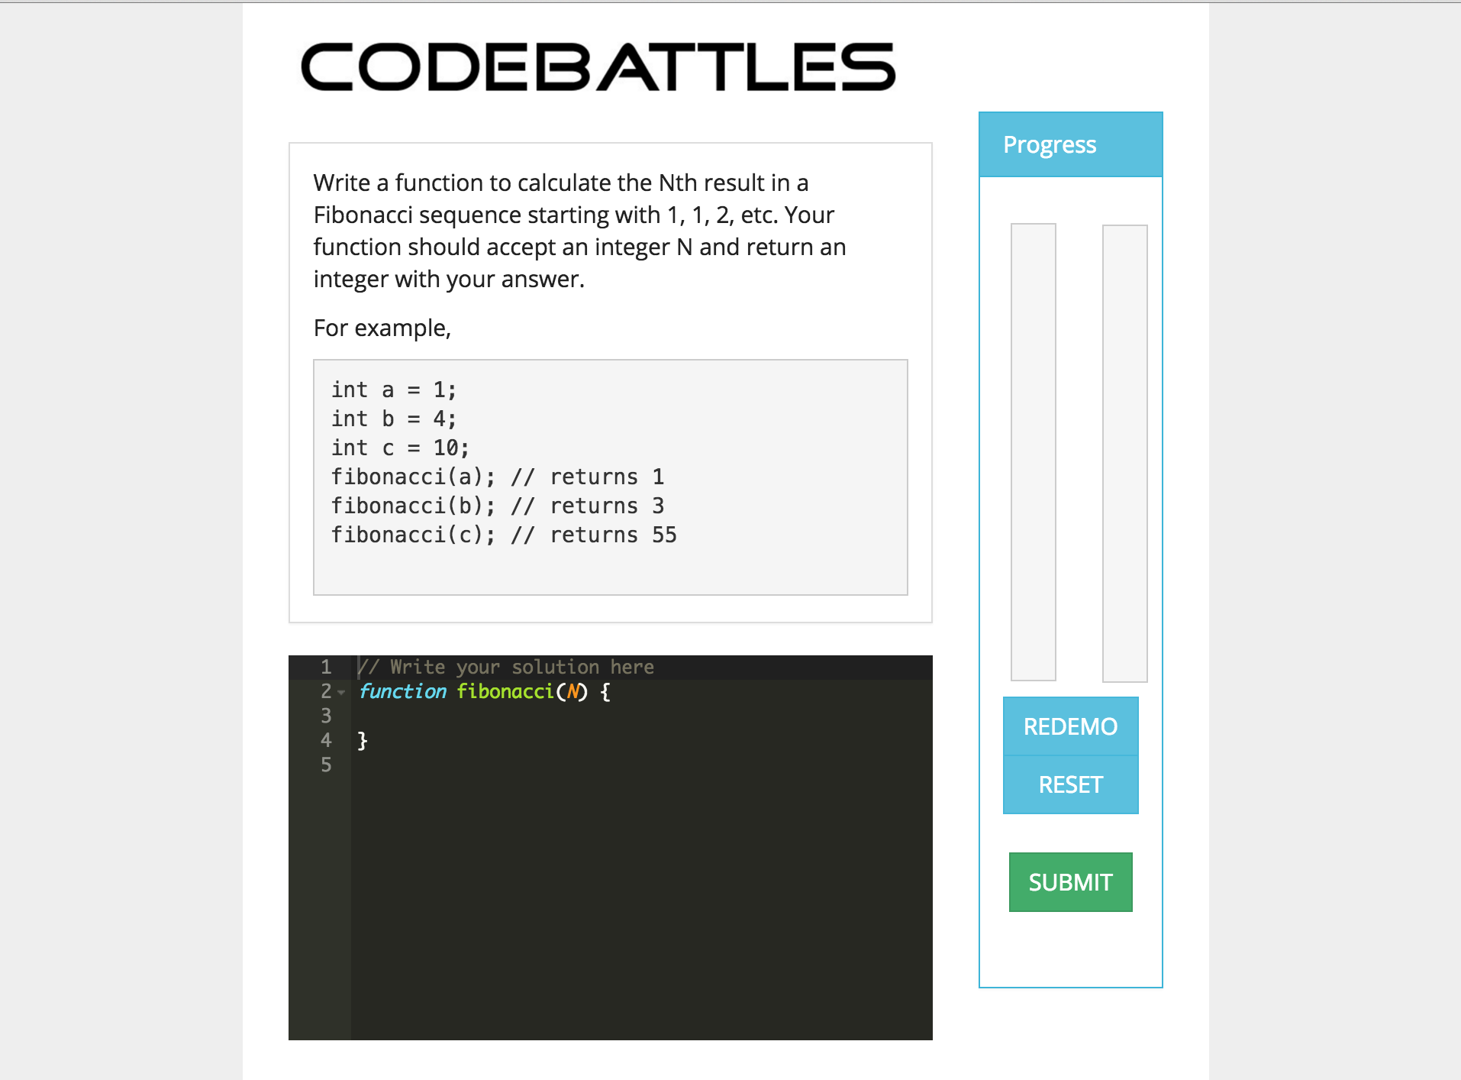This screenshot has height=1080, width=1461.
Task: Click the 'For example,' text
Action: (x=382, y=328)
